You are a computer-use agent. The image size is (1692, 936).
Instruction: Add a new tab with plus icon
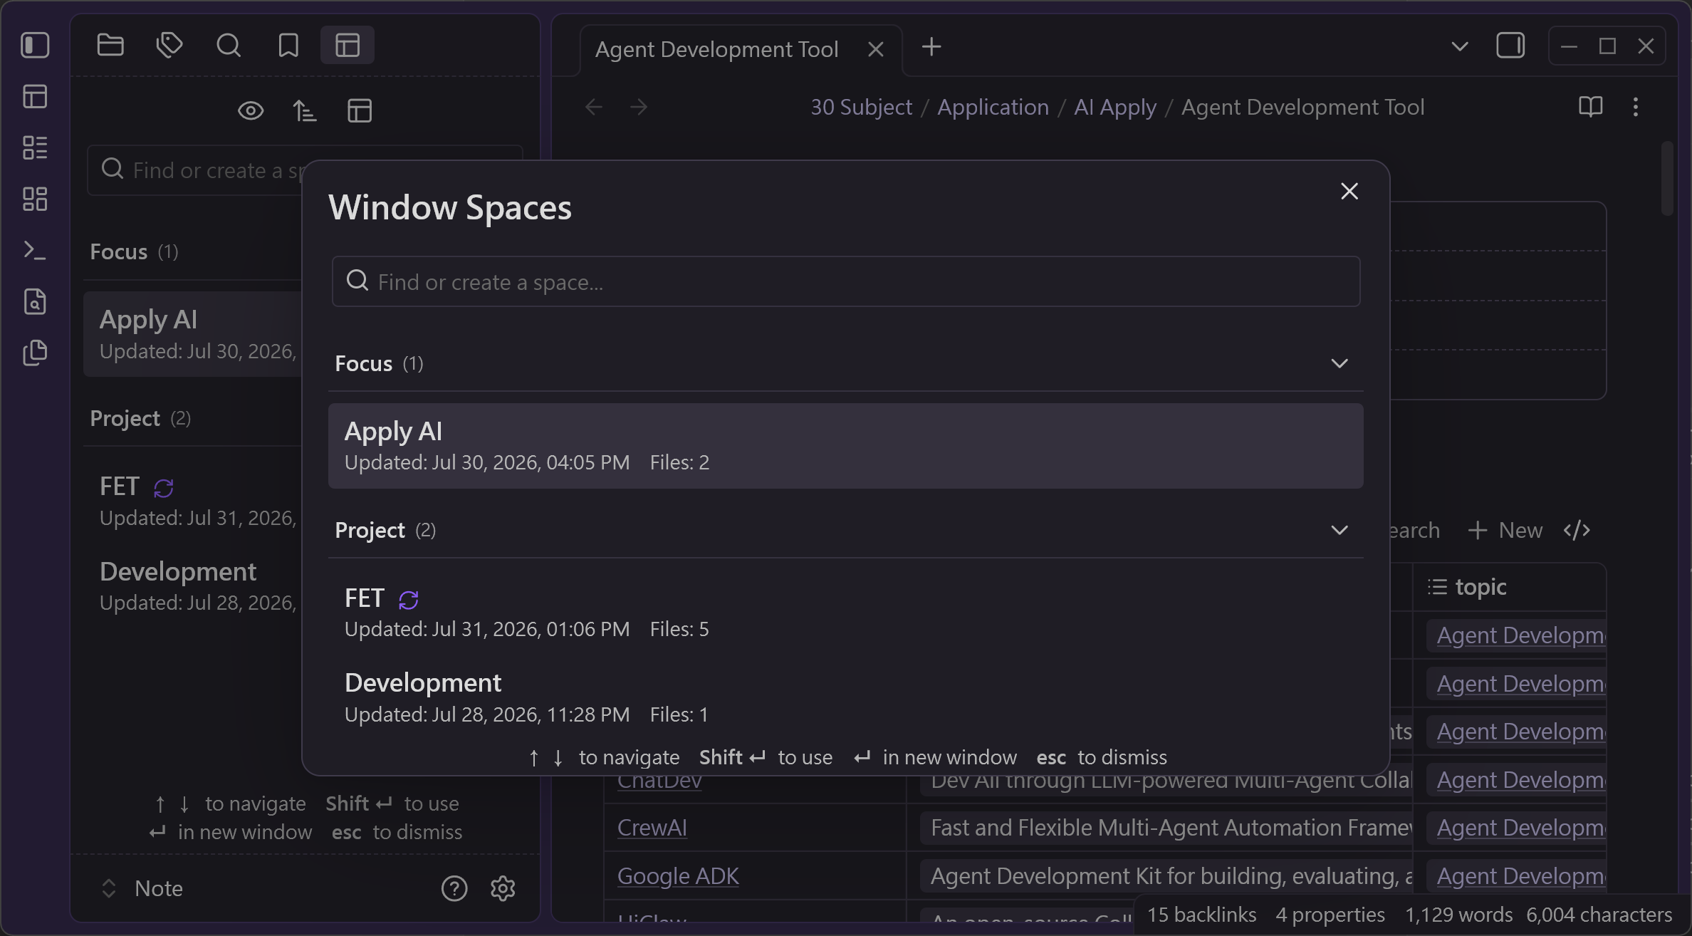tap(931, 47)
